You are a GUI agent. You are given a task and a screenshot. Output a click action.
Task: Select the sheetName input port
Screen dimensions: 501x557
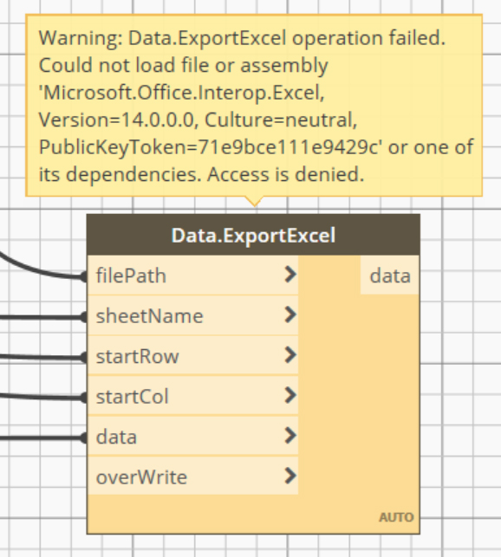click(x=193, y=315)
